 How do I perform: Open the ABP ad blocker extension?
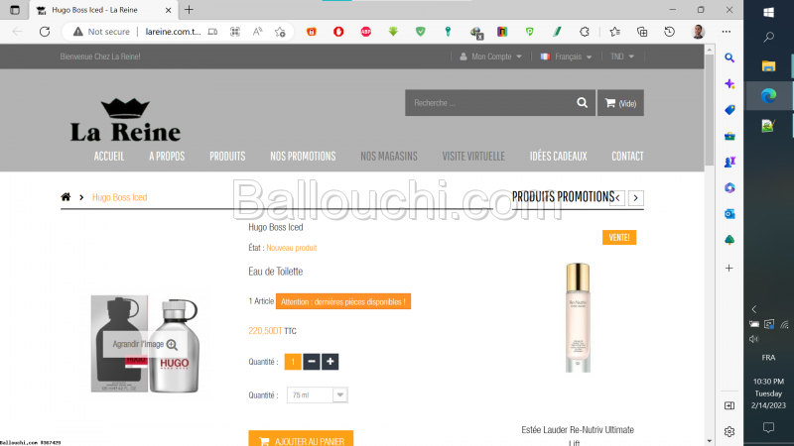point(365,32)
